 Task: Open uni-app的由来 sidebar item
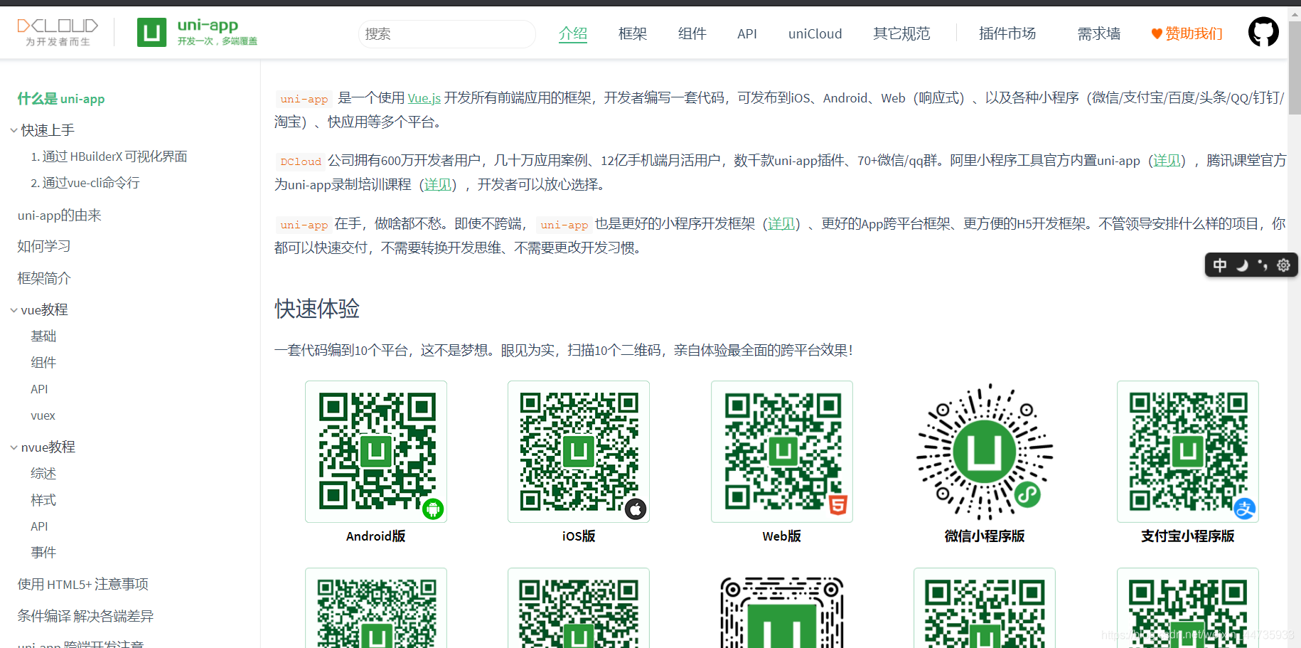[x=60, y=216]
